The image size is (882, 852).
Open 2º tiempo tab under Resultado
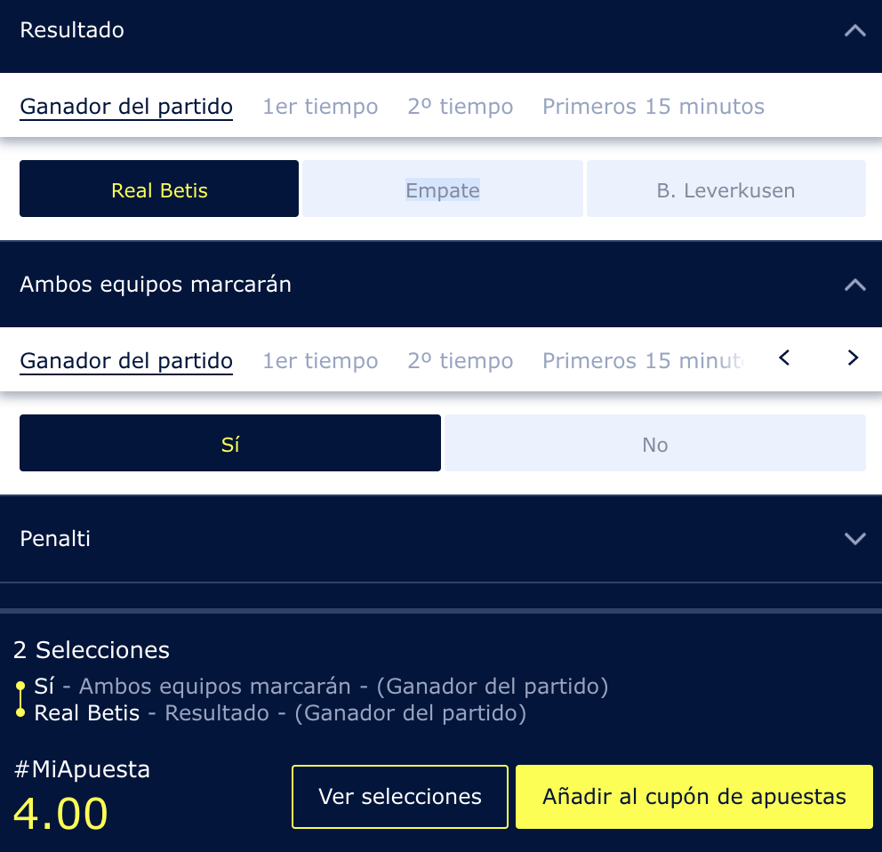[461, 107]
